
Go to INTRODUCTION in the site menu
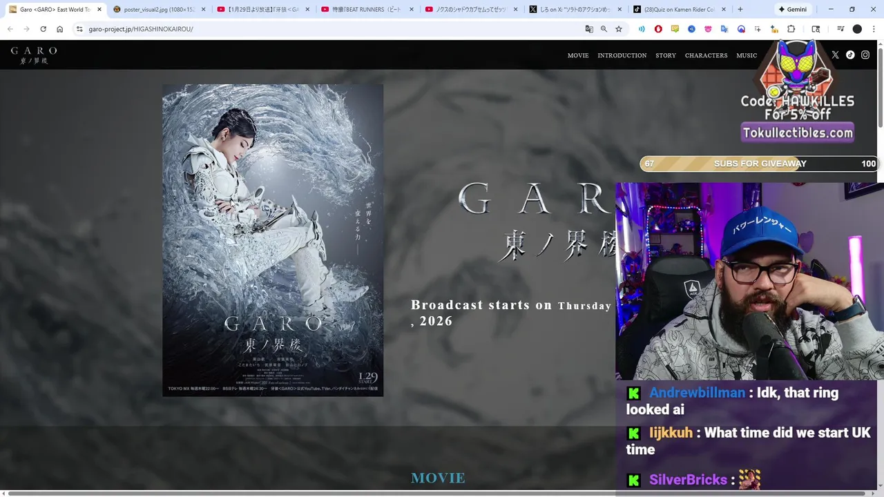coord(622,55)
